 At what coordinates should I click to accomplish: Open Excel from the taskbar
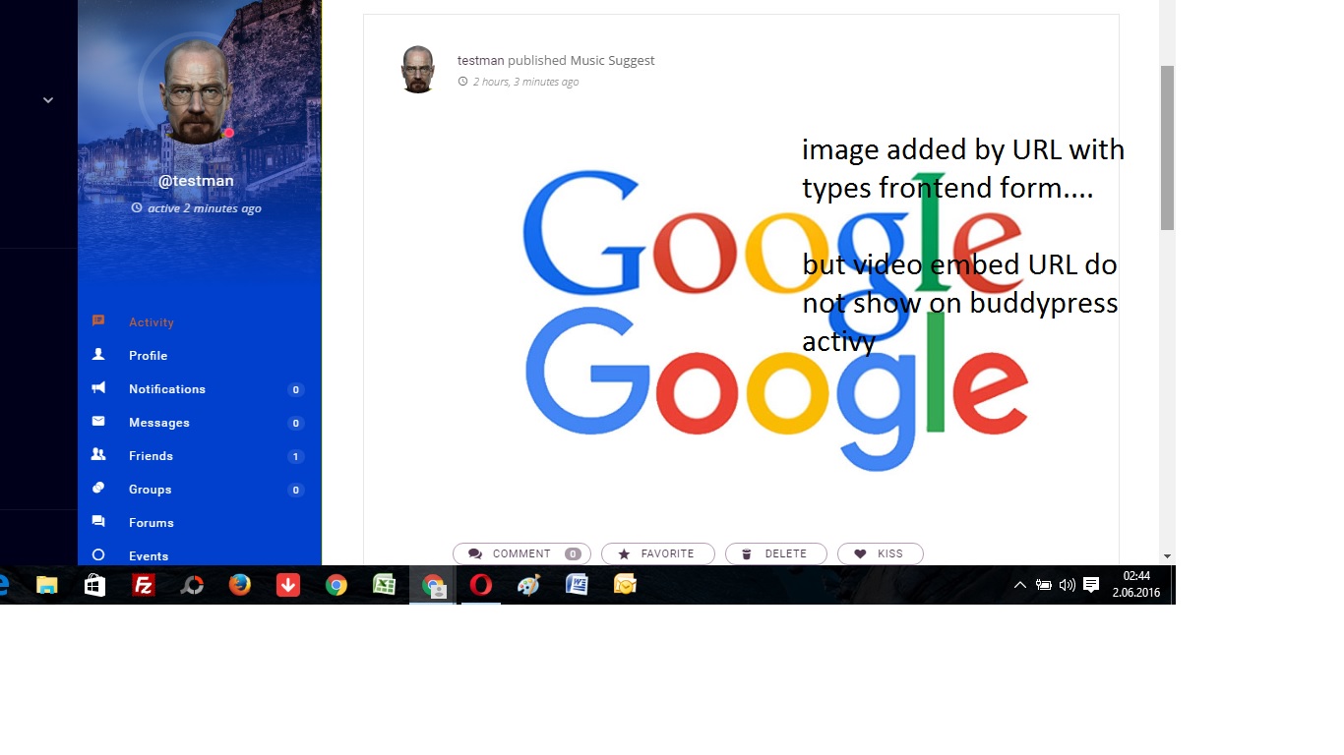click(x=385, y=585)
